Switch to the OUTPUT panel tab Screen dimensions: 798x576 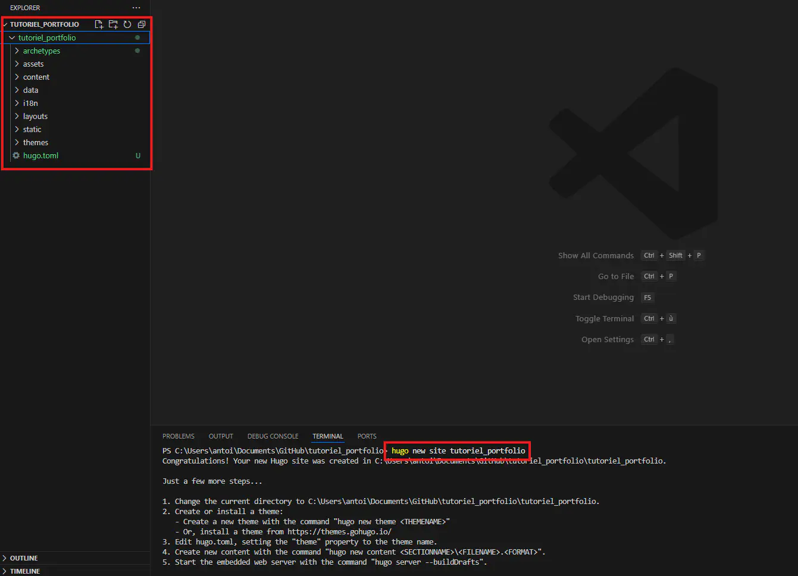point(221,436)
